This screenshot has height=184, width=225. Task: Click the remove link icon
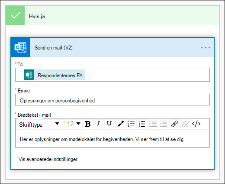(185, 124)
